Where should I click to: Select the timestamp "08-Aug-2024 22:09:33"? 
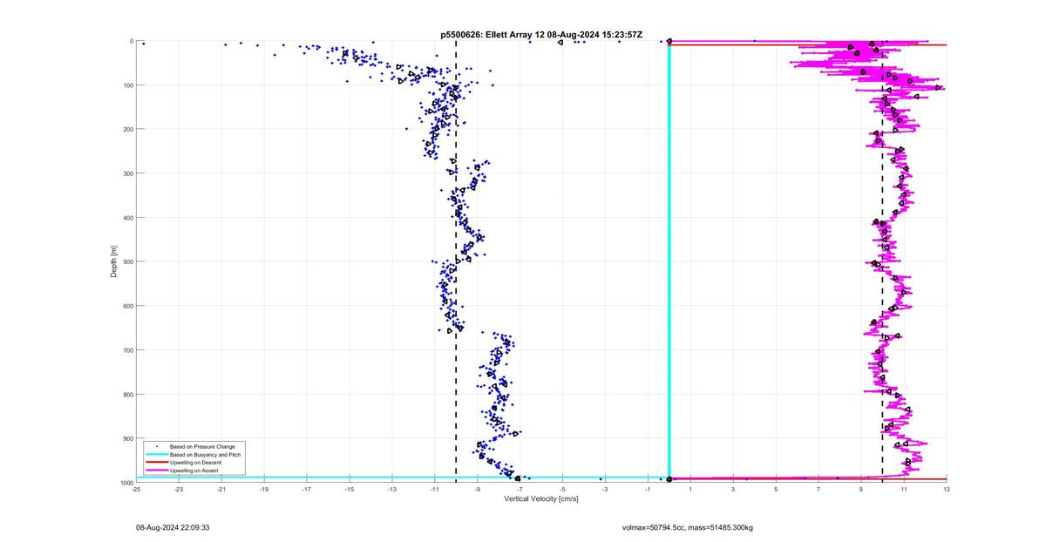(x=173, y=528)
